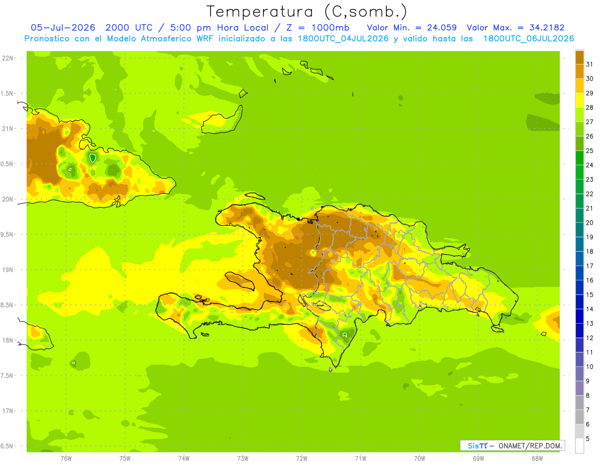Click the legend value "28"
The height and width of the screenshot is (465, 603).
click(x=589, y=107)
